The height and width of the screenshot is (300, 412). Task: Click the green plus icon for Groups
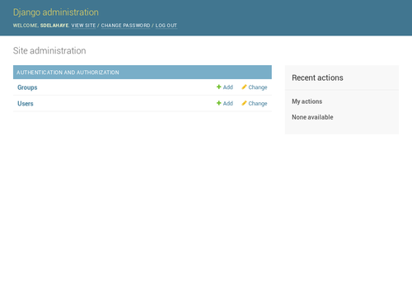pos(218,87)
